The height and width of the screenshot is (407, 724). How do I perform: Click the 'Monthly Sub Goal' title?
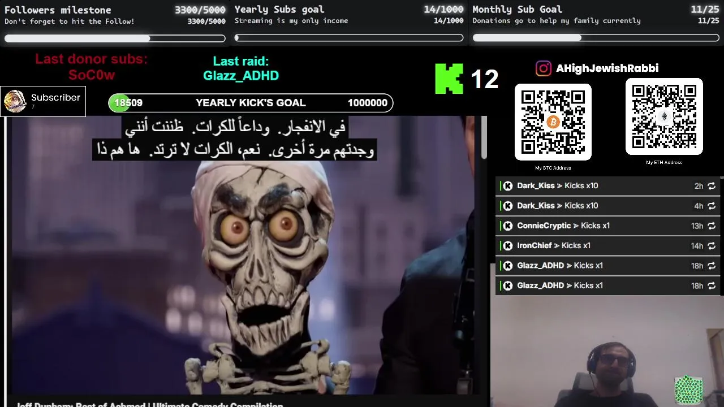[518, 10]
